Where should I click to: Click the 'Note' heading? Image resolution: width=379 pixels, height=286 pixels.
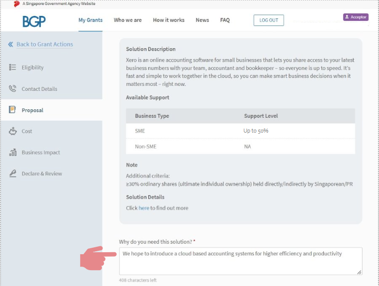click(132, 165)
